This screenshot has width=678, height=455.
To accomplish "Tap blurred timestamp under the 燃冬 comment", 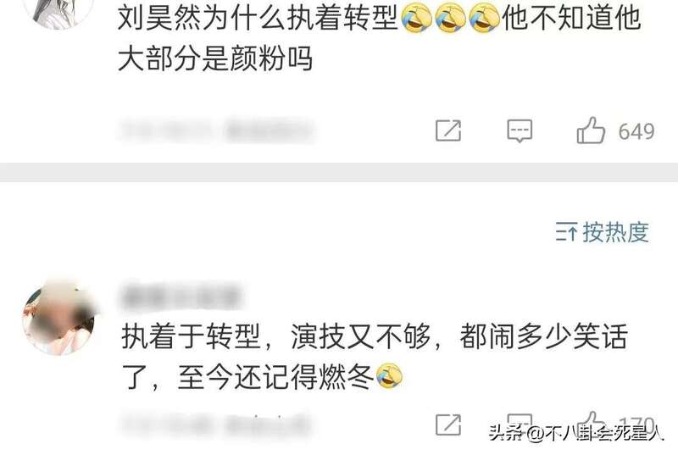I will pyautogui.click(x=215, y=424).
